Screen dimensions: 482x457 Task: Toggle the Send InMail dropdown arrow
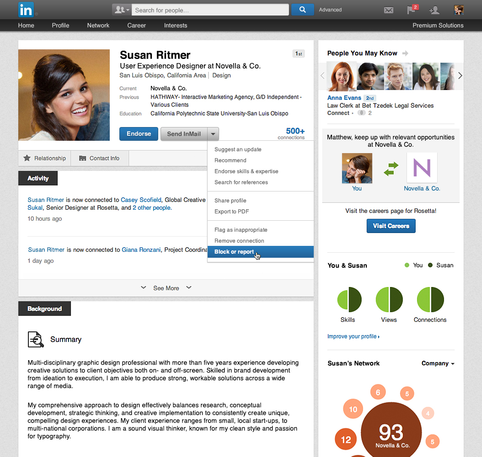213,134
